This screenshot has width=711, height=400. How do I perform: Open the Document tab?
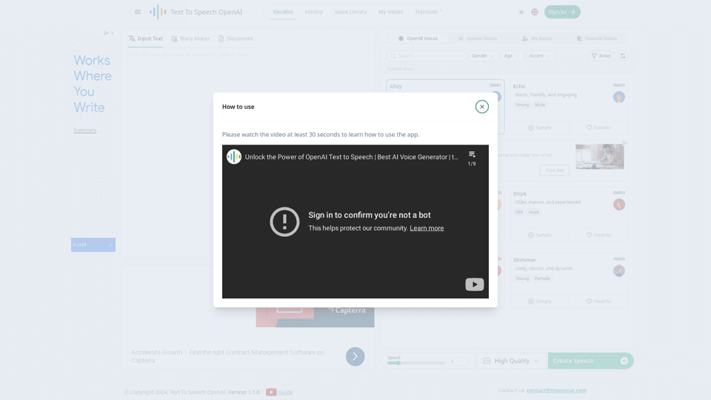click(x=236, y=39)
